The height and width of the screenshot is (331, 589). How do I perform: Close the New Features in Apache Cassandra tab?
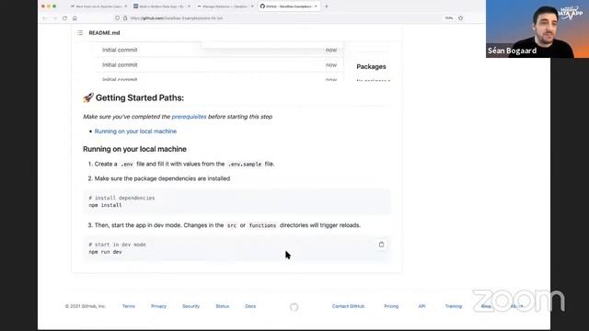coord(125,6)
